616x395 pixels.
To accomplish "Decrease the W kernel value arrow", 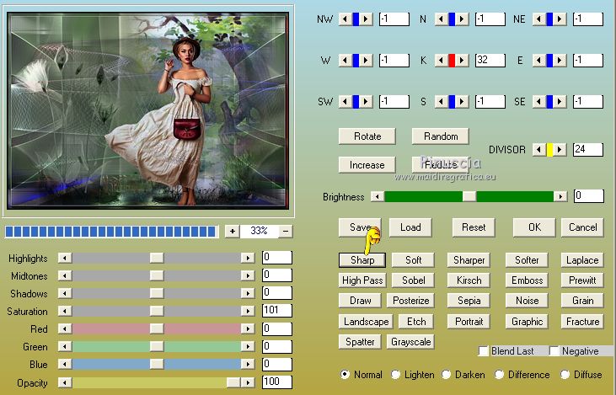I will pos(345,61).
